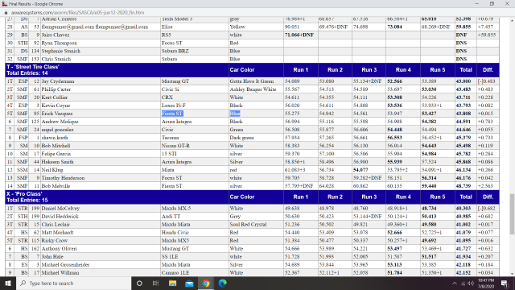This screenshot has height=290, width=515.
Task: Click 'Nissan GT-R' car cell
Action: pyautogui.click(x=175, y=146)
